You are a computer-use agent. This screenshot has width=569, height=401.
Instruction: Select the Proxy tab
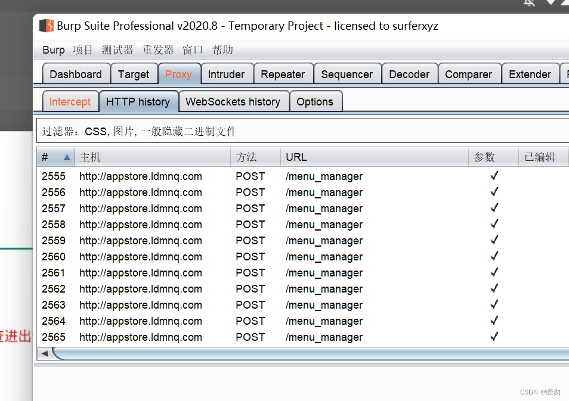178,74
